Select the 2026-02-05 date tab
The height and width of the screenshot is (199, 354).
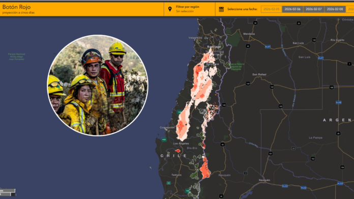coord(272,9)
